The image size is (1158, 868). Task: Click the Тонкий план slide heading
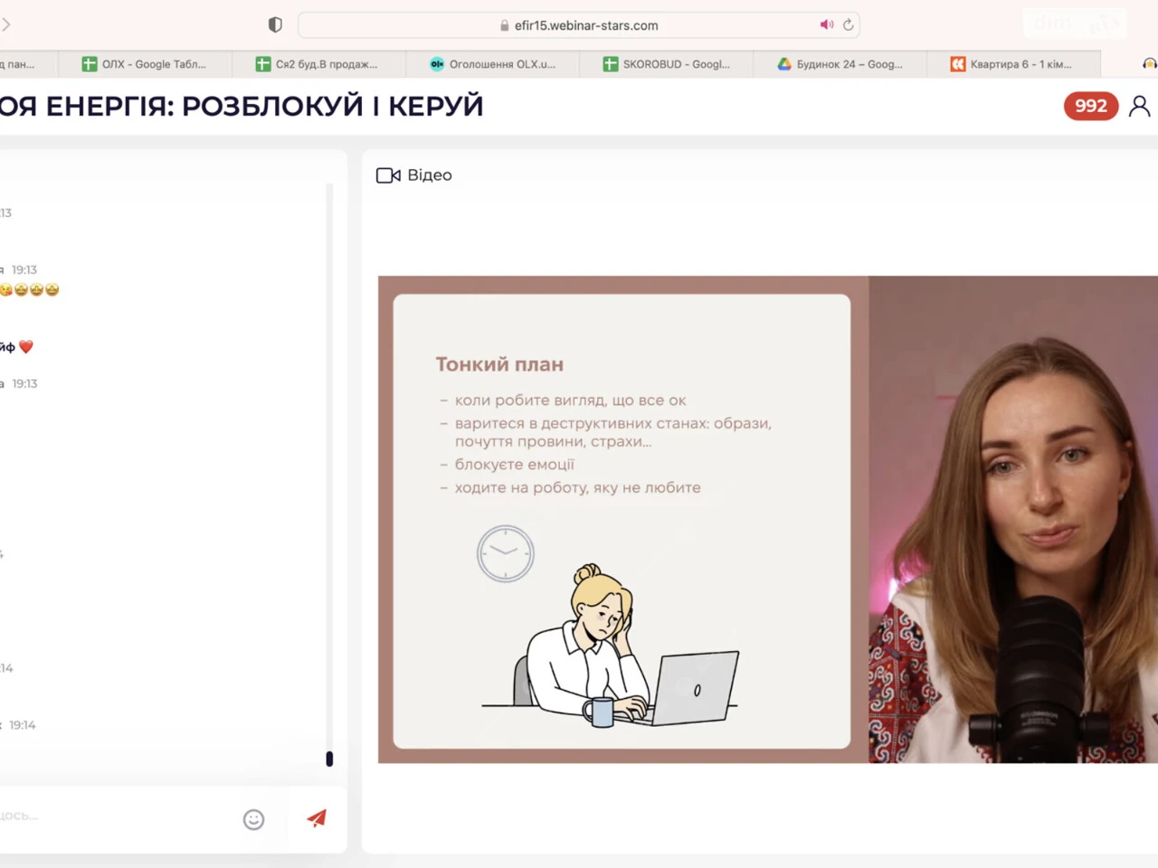click(x=499, y=364)
